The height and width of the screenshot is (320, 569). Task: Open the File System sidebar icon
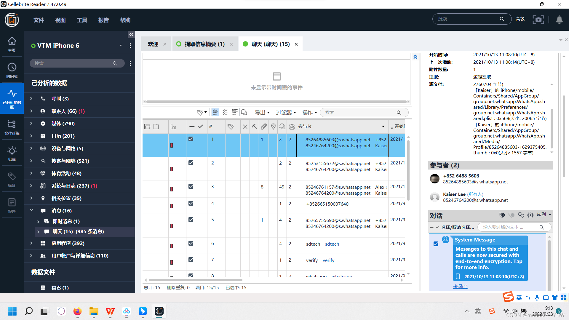[12, 127]
